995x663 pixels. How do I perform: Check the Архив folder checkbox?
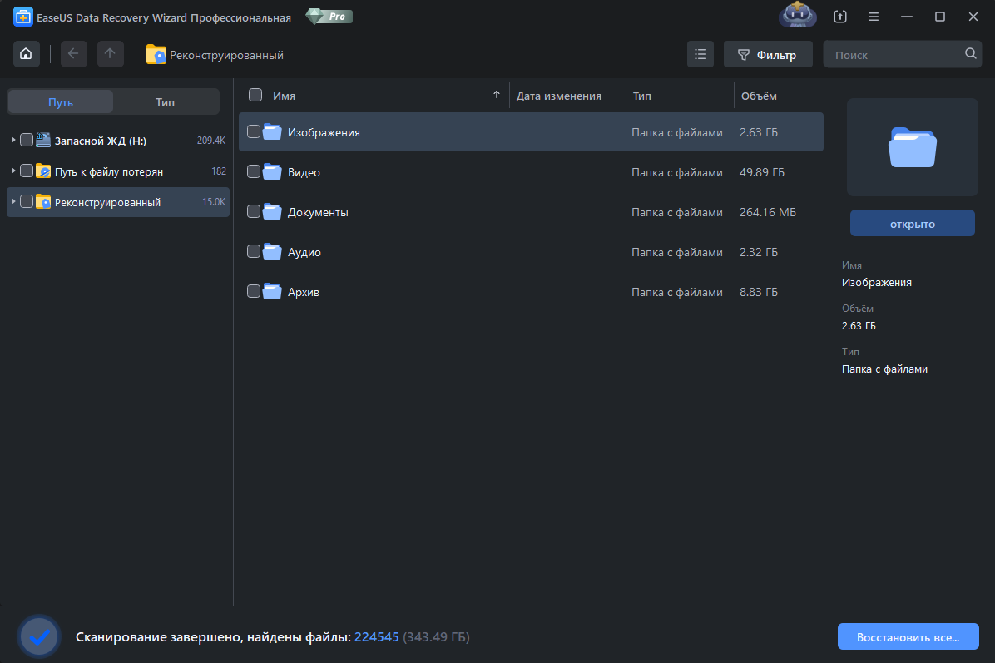tap(253, 291)
